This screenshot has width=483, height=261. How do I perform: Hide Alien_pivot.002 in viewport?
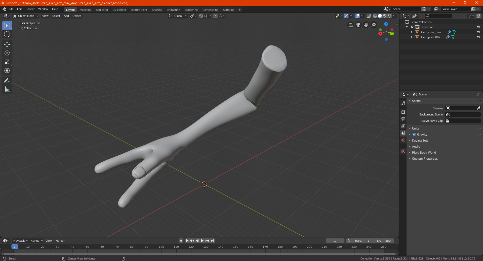pyautogui.click(x=478, y=37)
